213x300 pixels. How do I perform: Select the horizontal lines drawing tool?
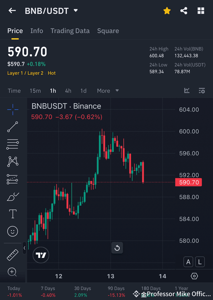(12, 144)
